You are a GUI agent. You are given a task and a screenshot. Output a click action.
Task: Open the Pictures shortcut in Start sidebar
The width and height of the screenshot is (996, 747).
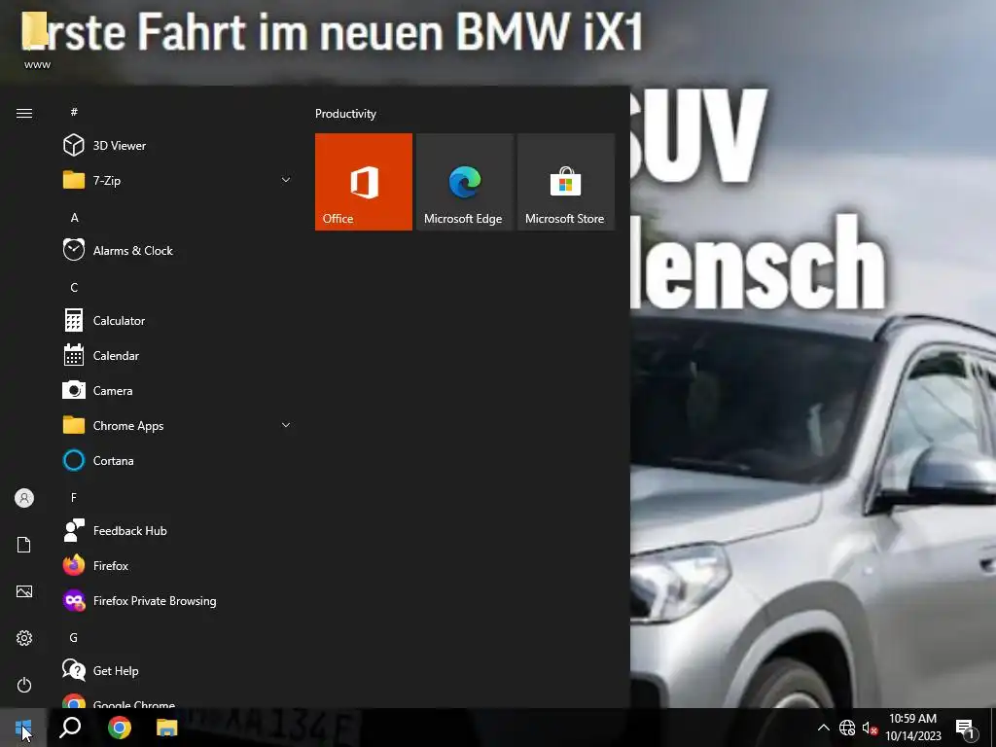coord(24,591)
